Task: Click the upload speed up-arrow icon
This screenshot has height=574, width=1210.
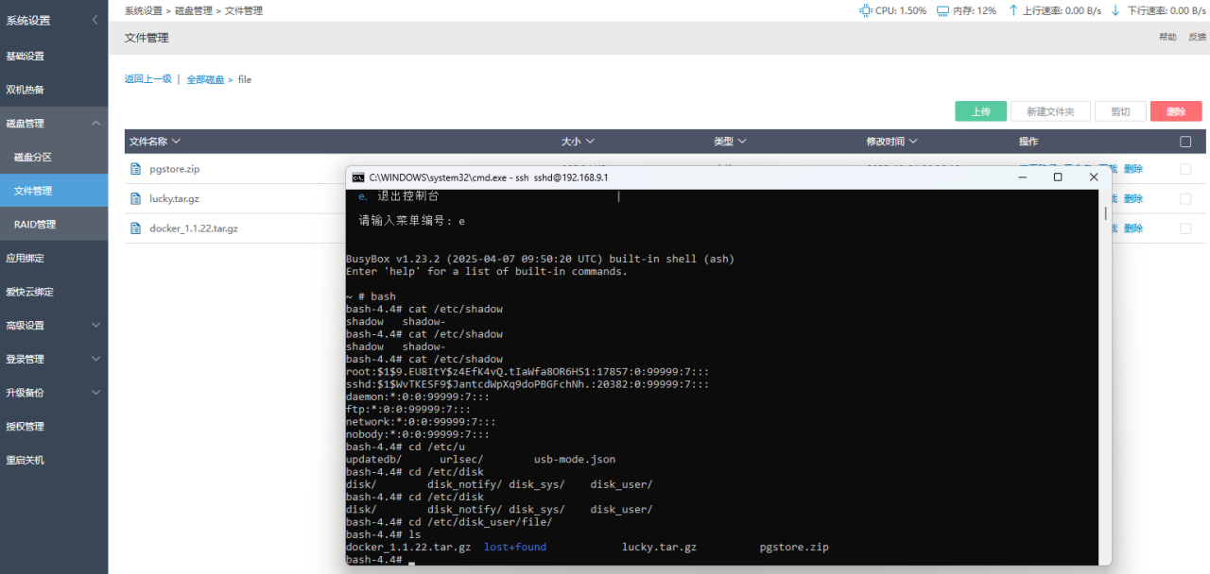Action: [x=1013, y=10]
